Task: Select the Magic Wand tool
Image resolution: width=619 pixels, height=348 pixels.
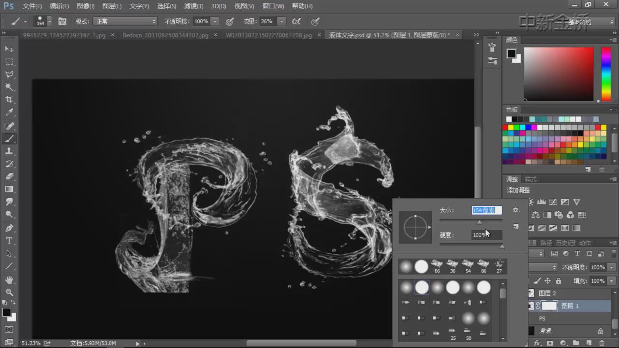Action: pos(9,87)
